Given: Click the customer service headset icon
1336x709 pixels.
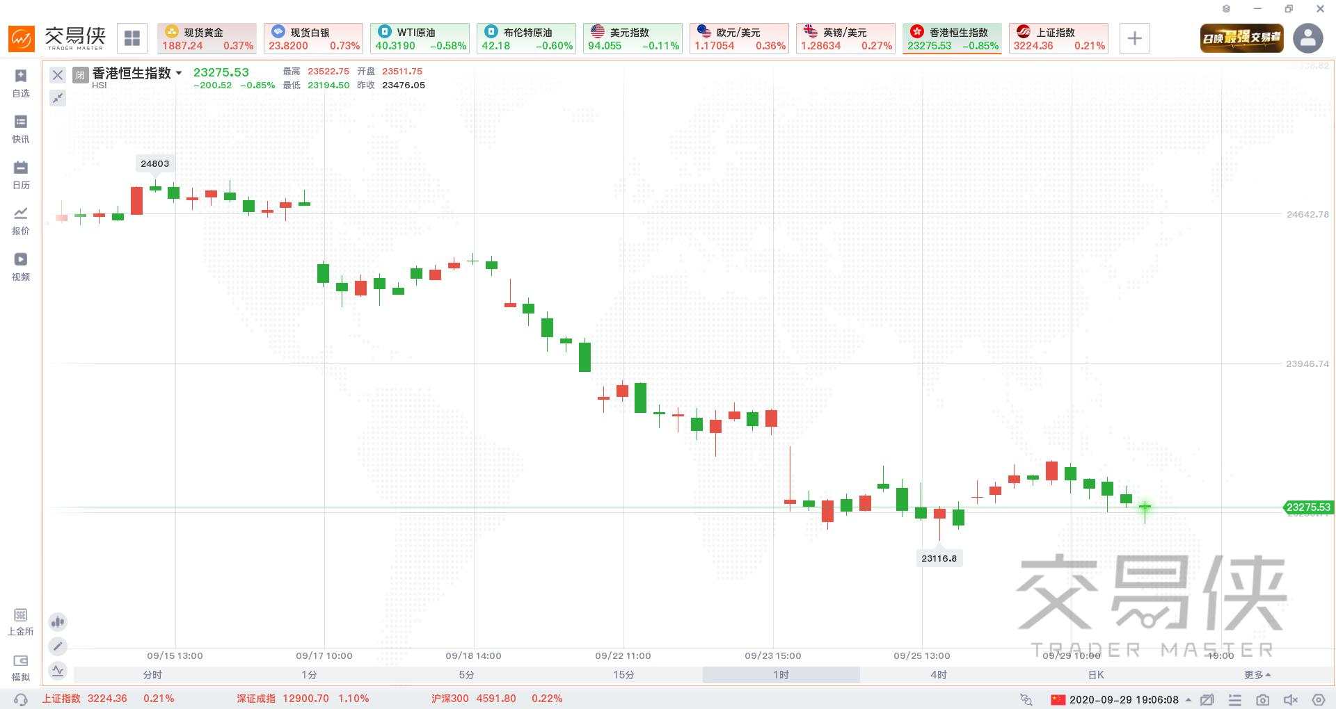Looking at the screenshot, I should [21, 699].
